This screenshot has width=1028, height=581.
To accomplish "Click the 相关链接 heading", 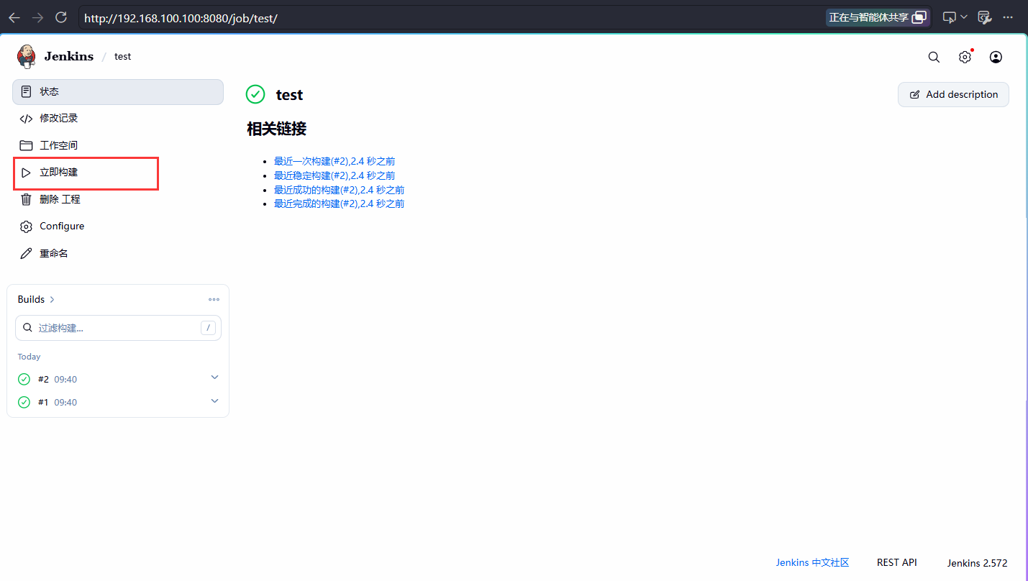I will click(276, 129).
